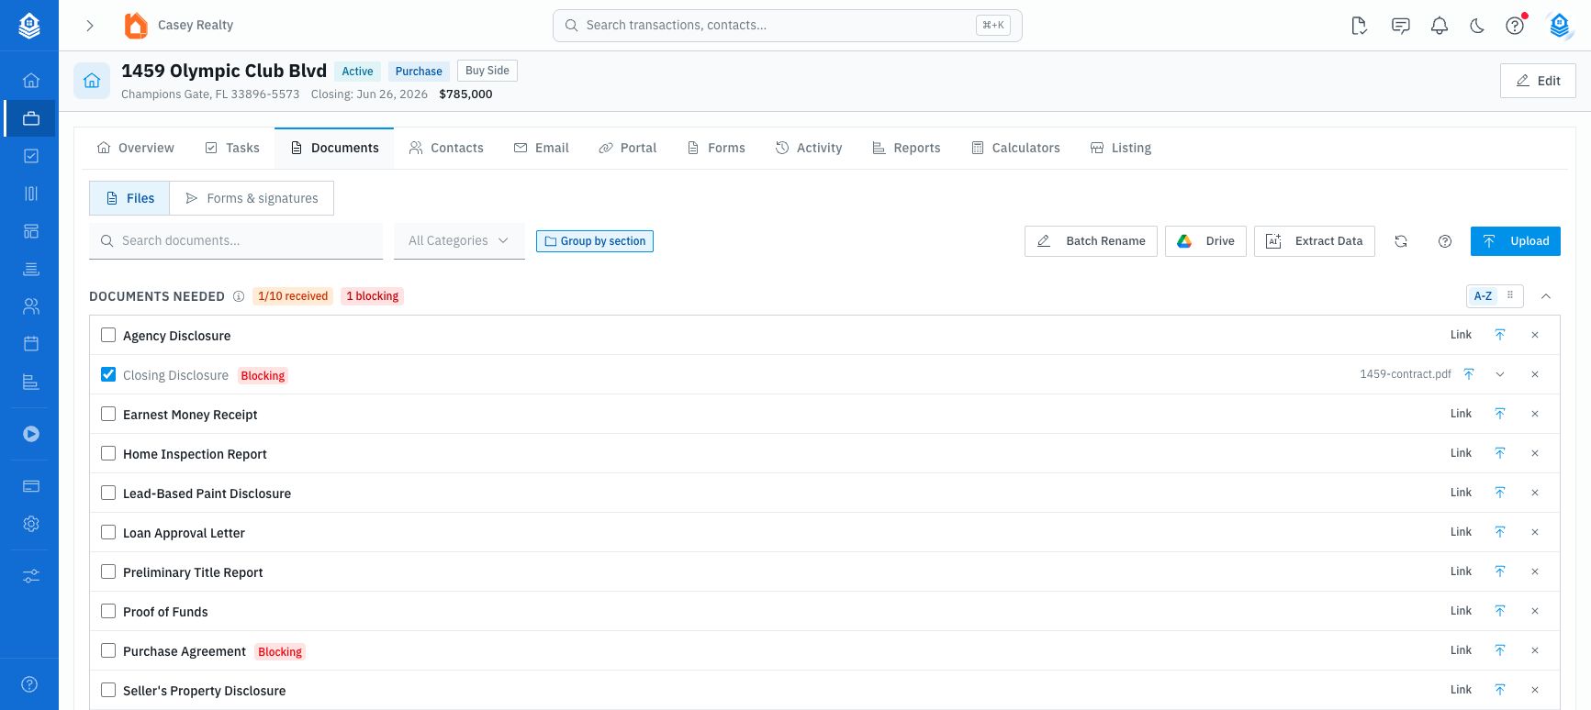Click the refresh documents icon
Screen dimensions: 1591x710
tap(1401, 241)
